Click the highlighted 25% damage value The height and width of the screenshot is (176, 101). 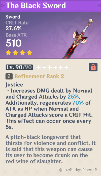tap(73, 97)
